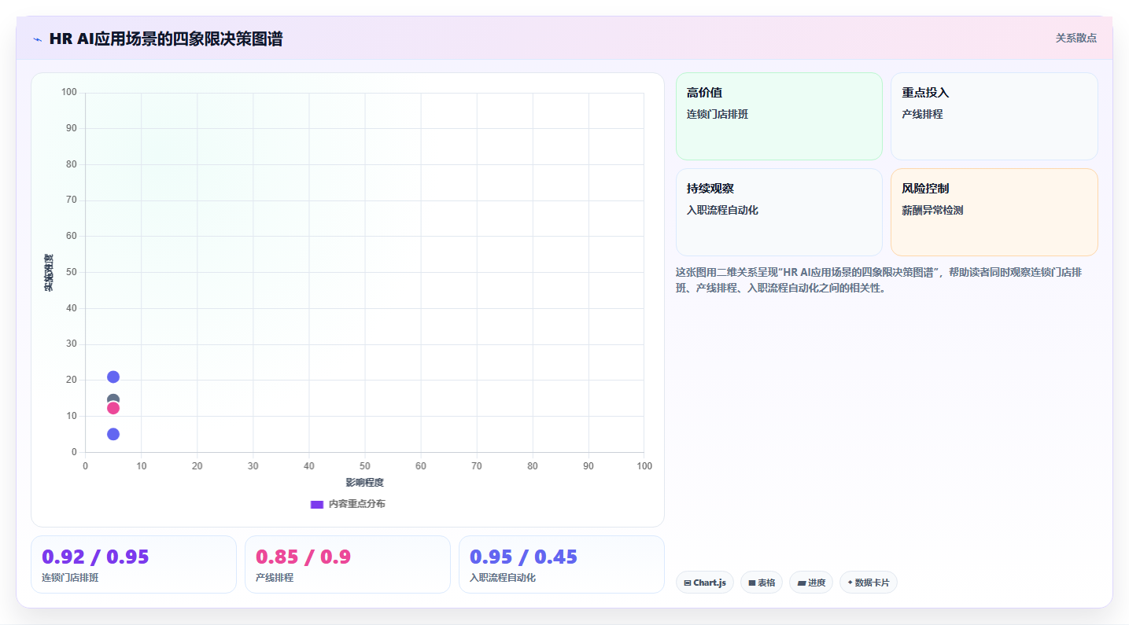Screen dimensions: 1129x625
Task: Click the 关系散点 label in header
Action: tap(1076, 38)
